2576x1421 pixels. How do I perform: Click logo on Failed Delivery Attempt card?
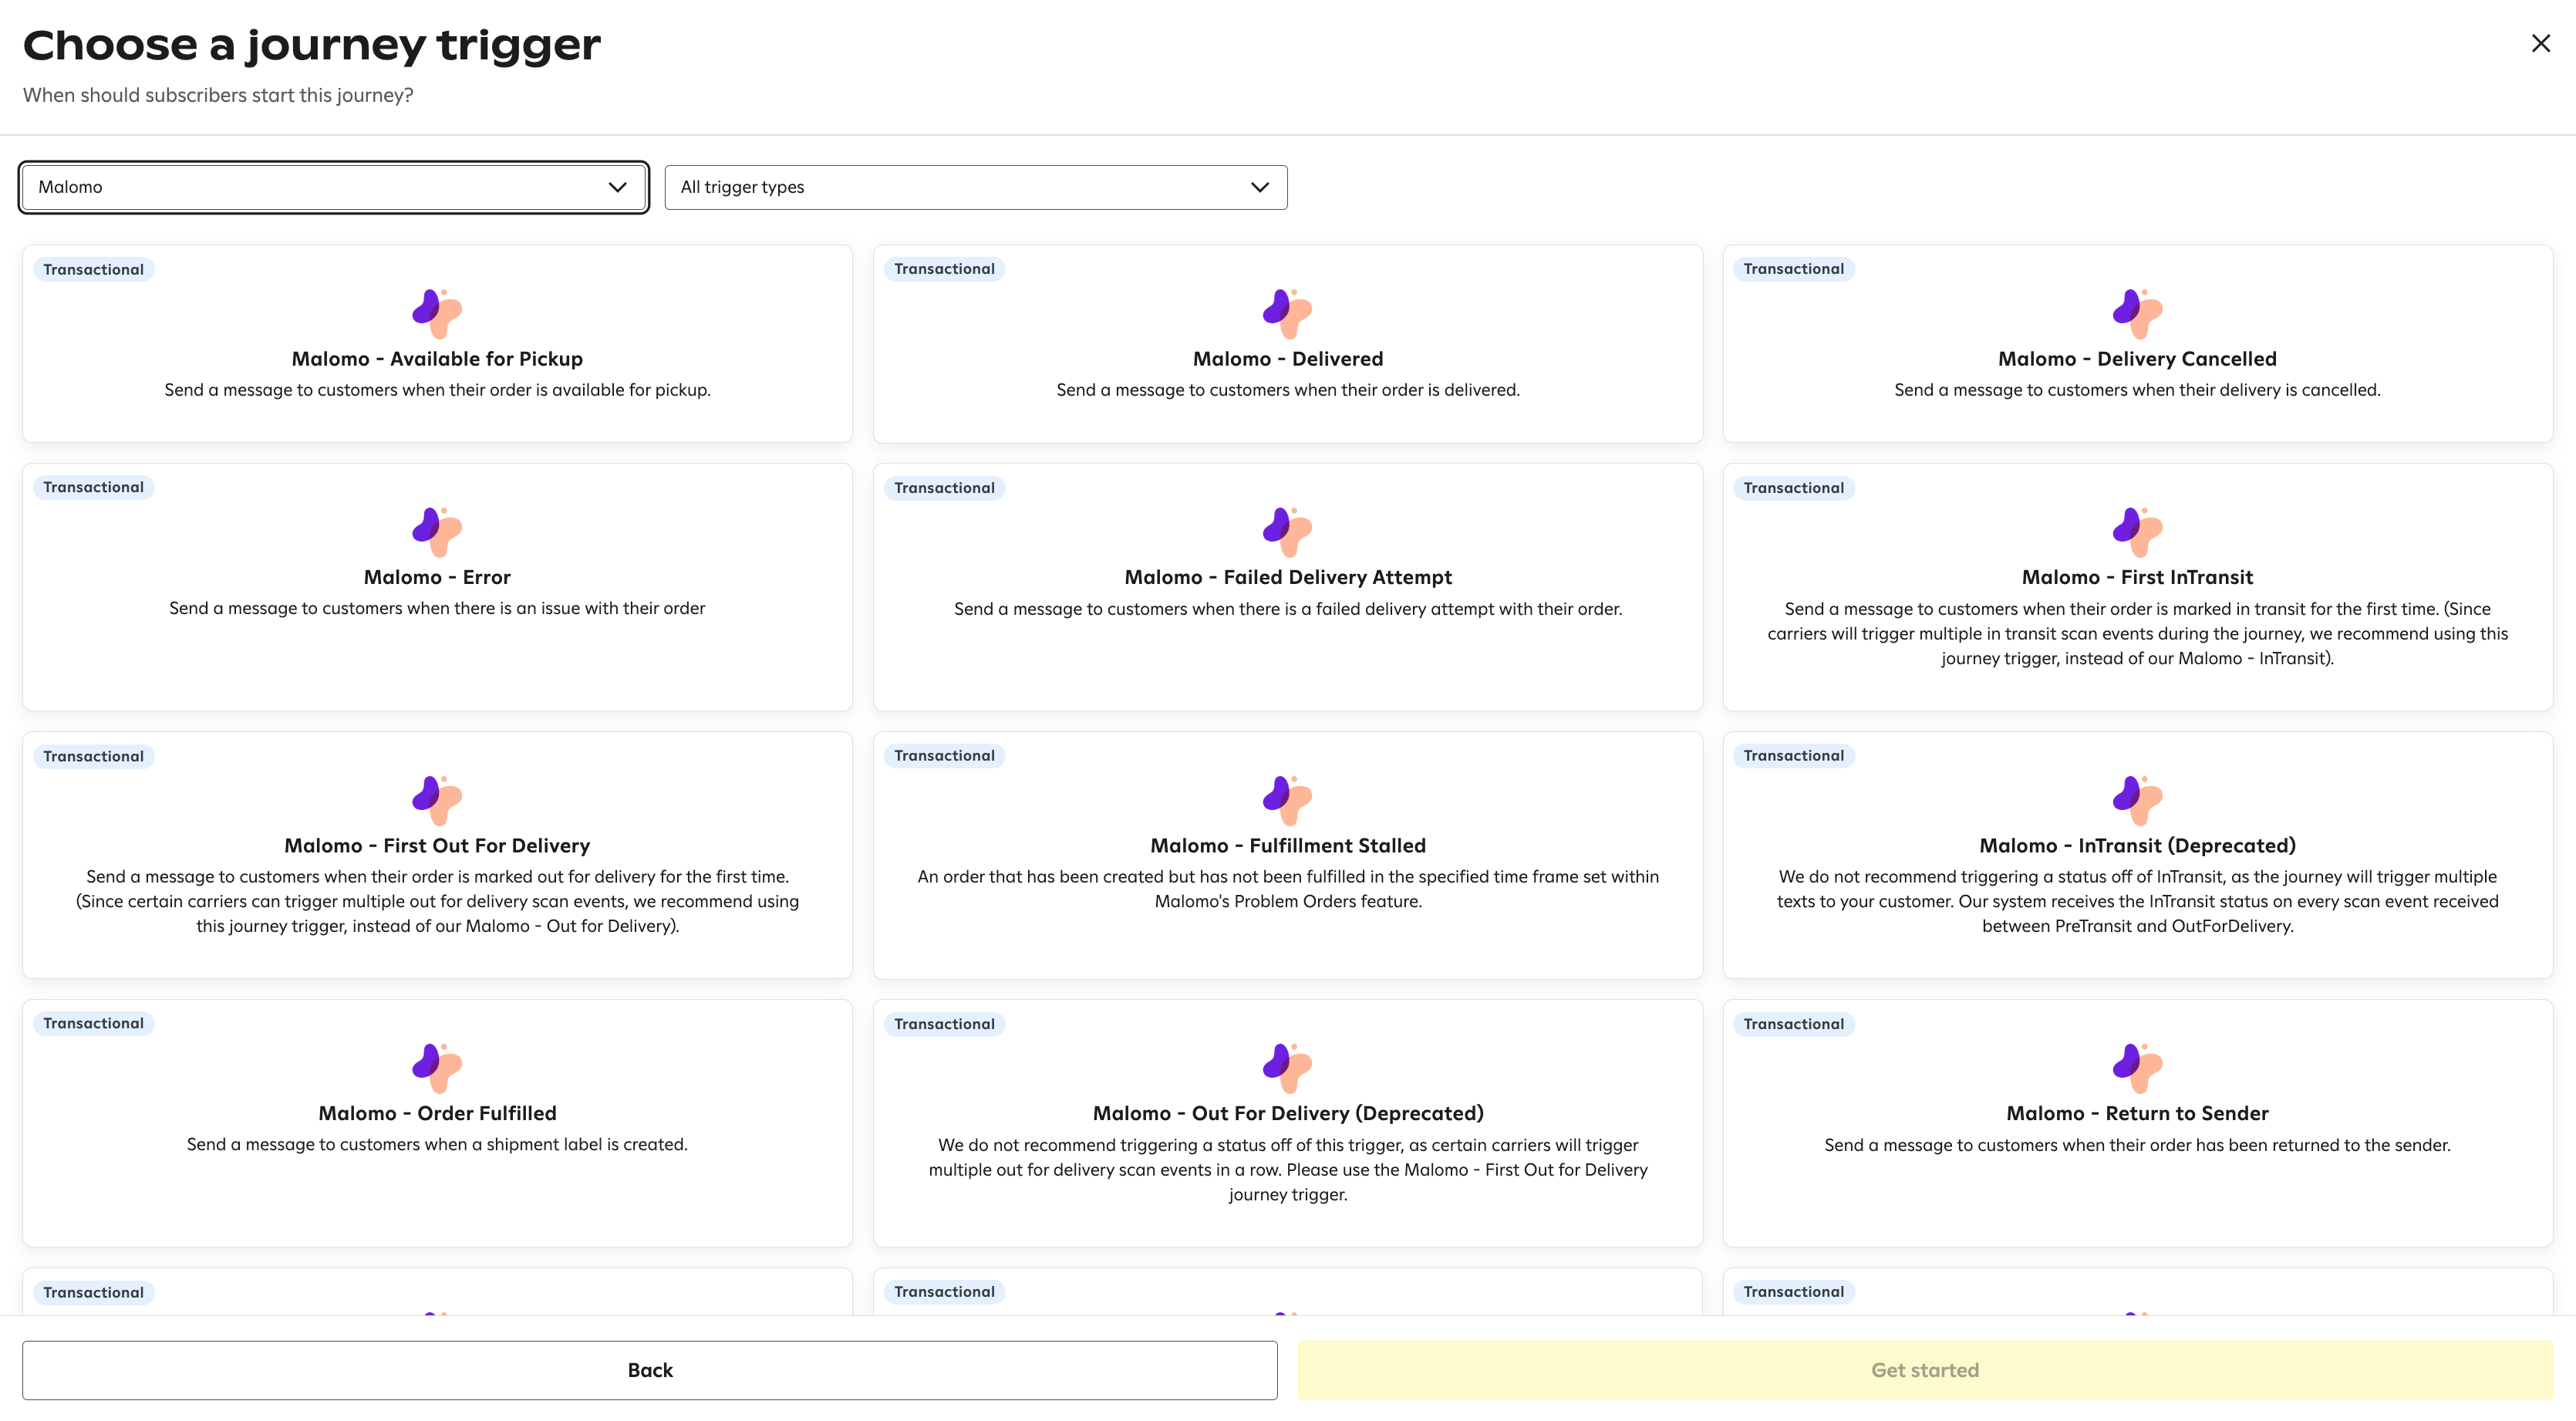pyautogui.click(x=1287, y=531)
